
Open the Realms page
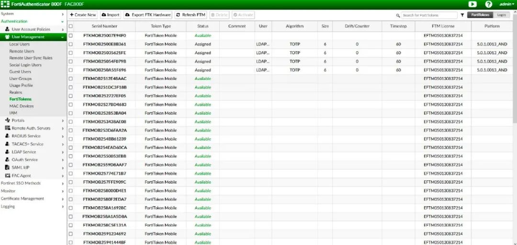15,92
